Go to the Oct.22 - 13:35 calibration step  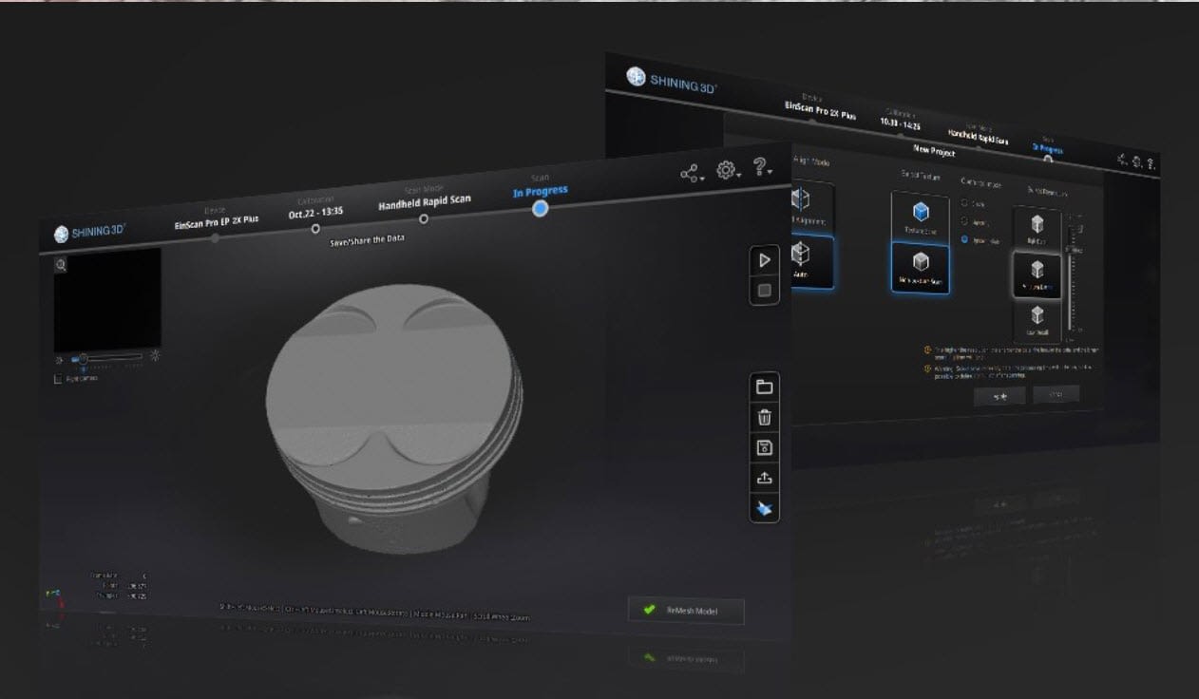click(x=315, y=228)
